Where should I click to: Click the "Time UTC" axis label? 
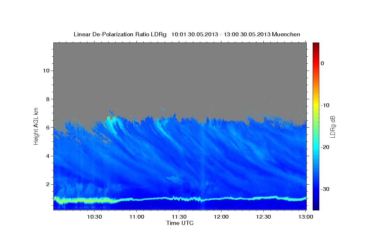180,223
